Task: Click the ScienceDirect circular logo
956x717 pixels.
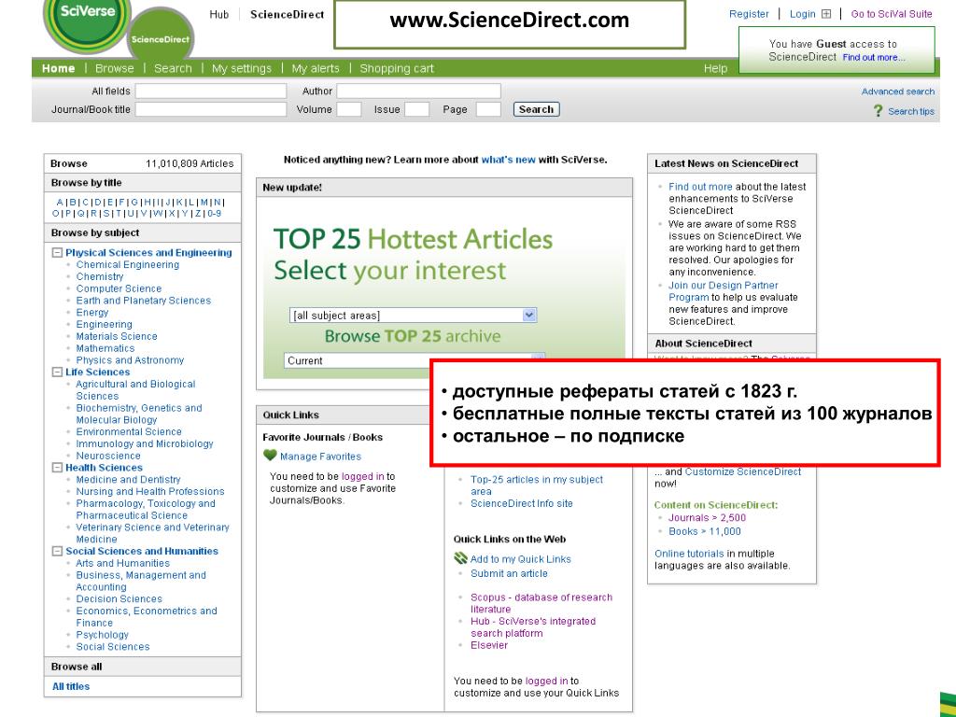Action: [x=161, y=35]
